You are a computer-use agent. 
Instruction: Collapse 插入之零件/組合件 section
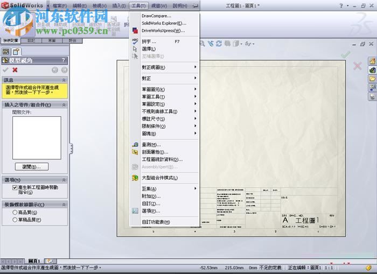(x=64, y=105)
